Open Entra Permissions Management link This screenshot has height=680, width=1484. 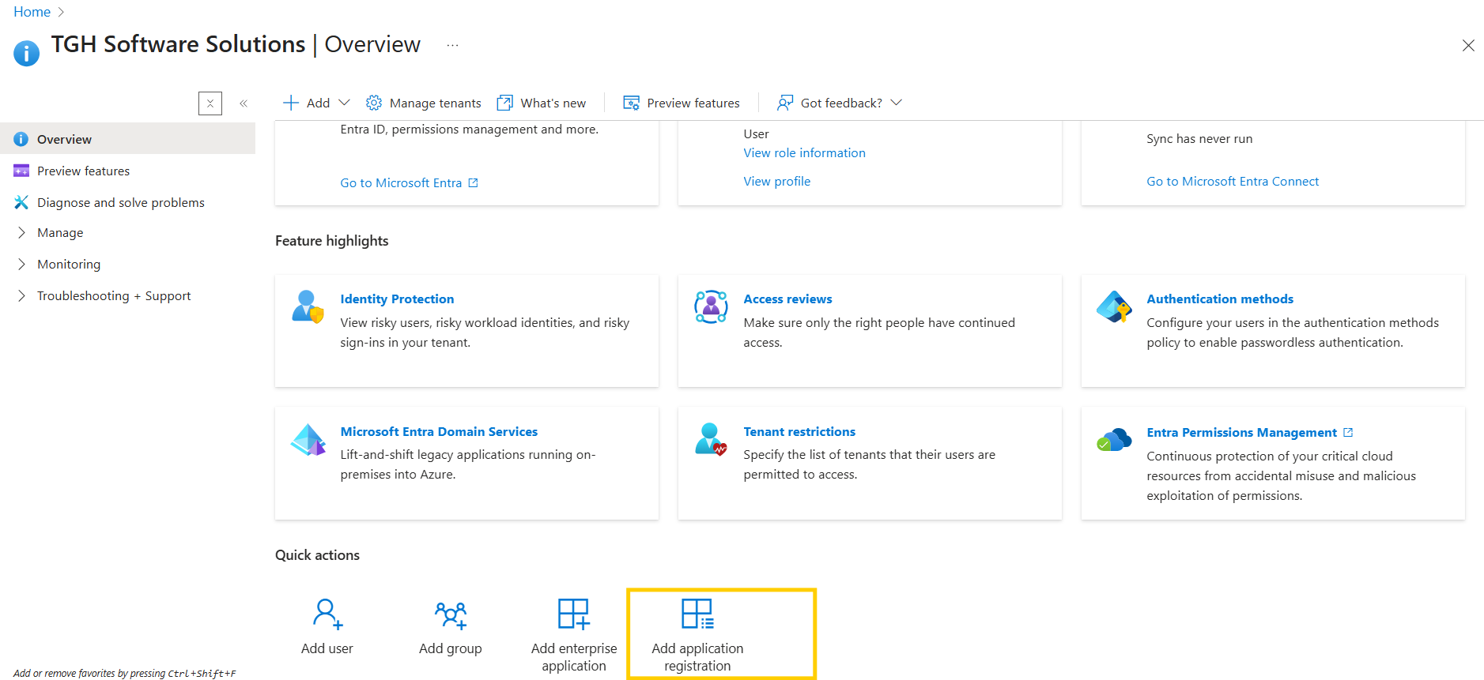pyautogui.click(x=1241, y=432)
